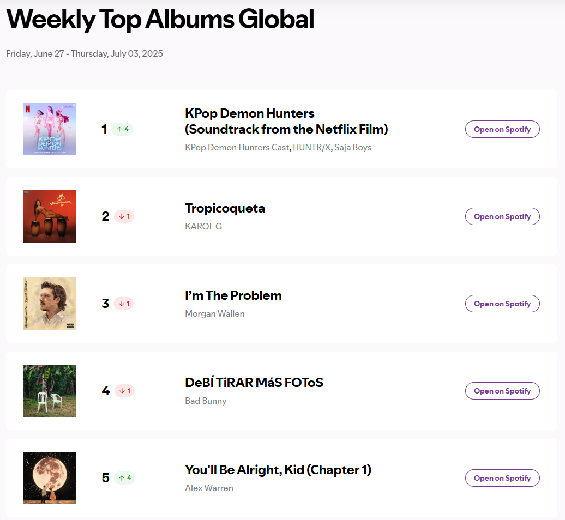
Task: Select the I'm The Problem cover art
Action: (x=50, y=304)
